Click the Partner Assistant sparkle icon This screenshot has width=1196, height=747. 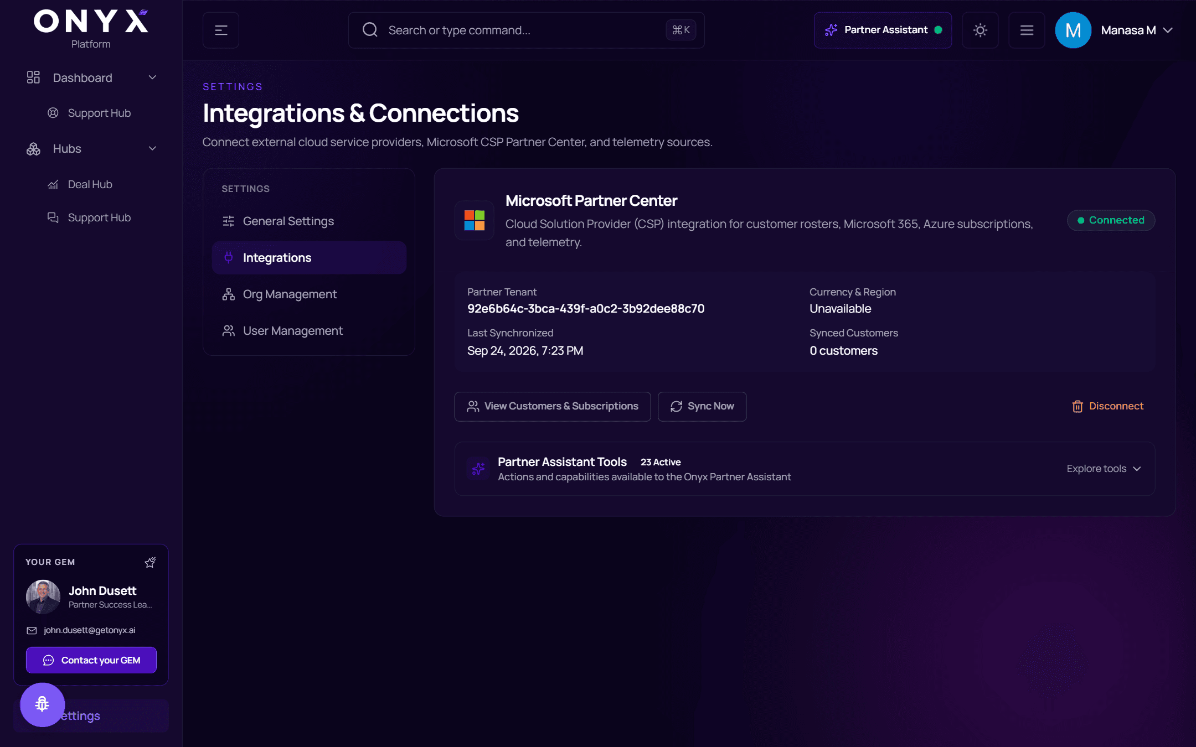pos(831,30)
